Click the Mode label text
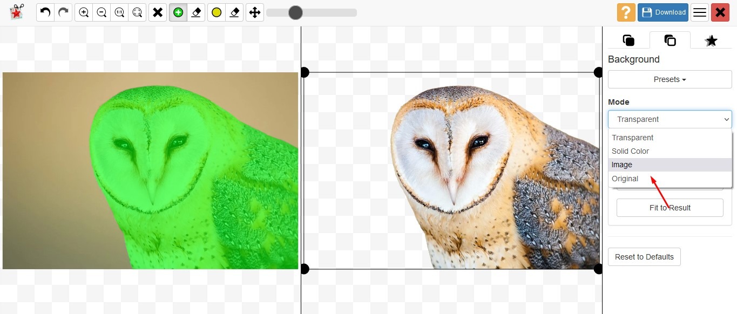This screenshot has width=737, height=314. coord(619,102)
